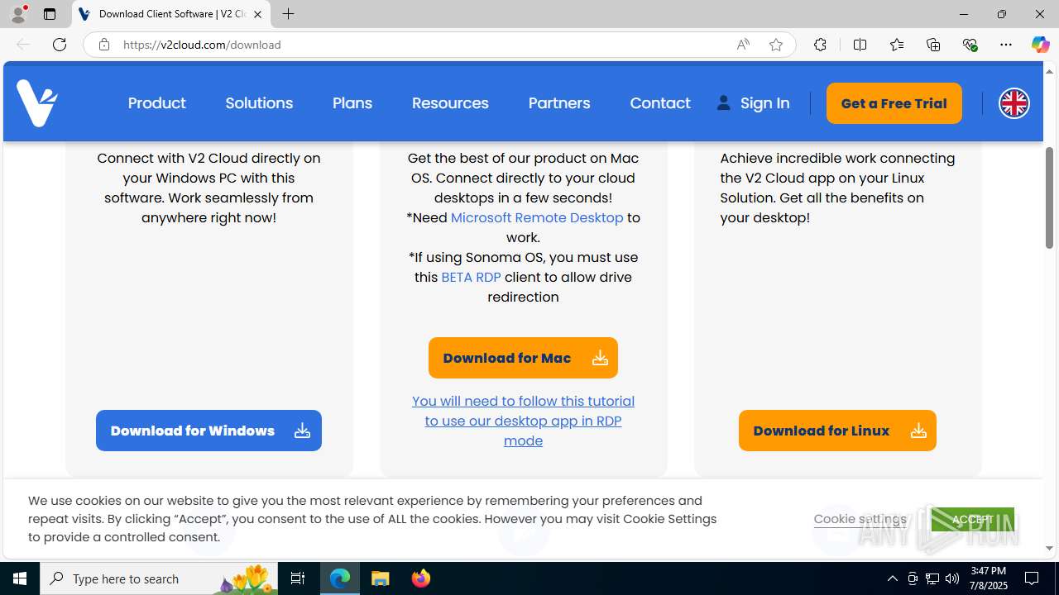Accept all cookies

tap(973, 519)
